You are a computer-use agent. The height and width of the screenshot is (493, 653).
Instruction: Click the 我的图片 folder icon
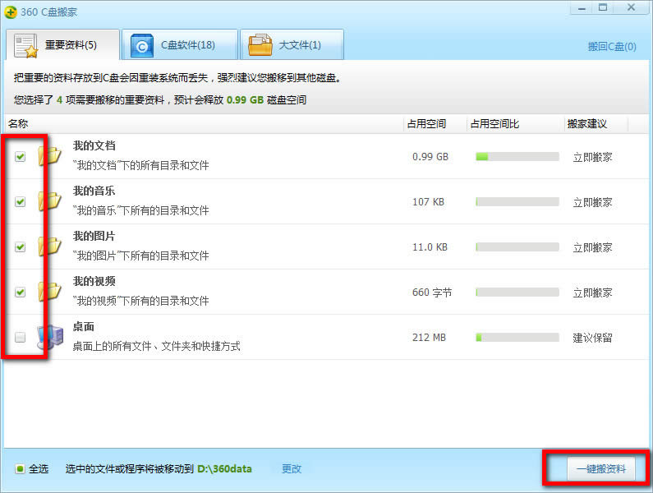(51, 246)
